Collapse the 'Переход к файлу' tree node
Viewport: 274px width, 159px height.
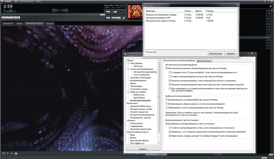point(128,92)
